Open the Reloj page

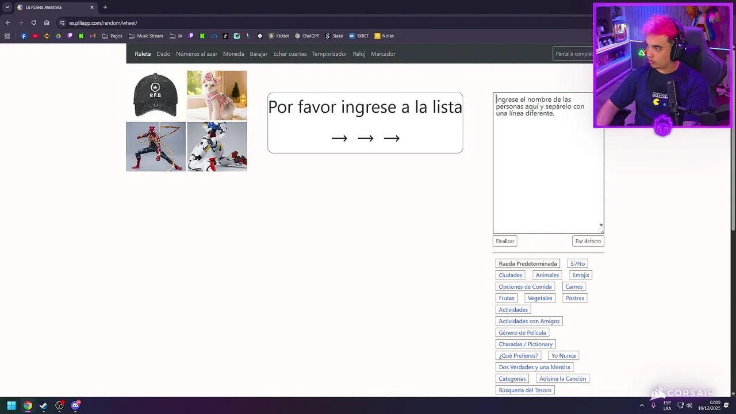[359, 54]
